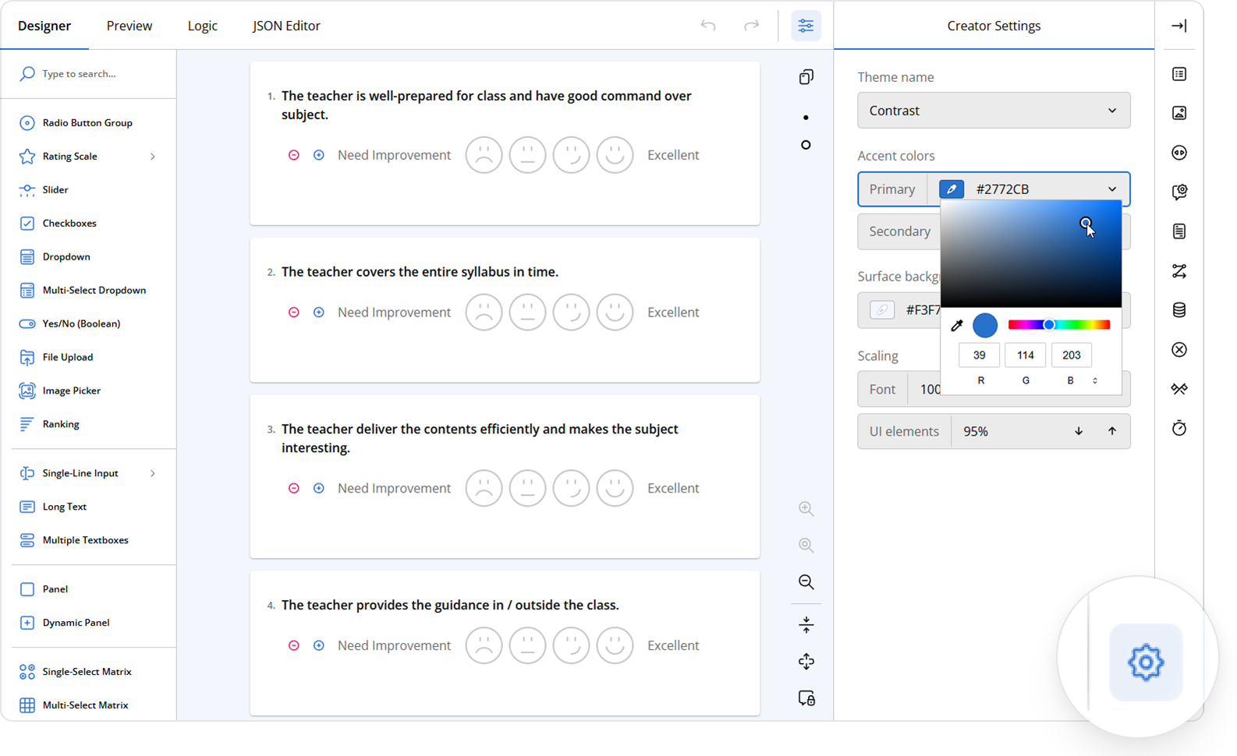
Task: Select the sad smiley in question 1
Action: pos(484,155)
